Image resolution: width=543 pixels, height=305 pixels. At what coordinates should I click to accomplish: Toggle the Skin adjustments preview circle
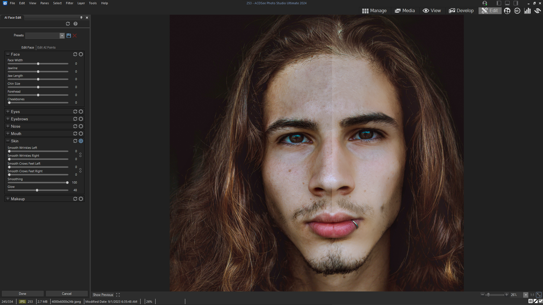[x=81, y=141]
